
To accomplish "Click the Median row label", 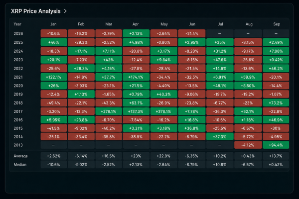I will coord(20,165).
